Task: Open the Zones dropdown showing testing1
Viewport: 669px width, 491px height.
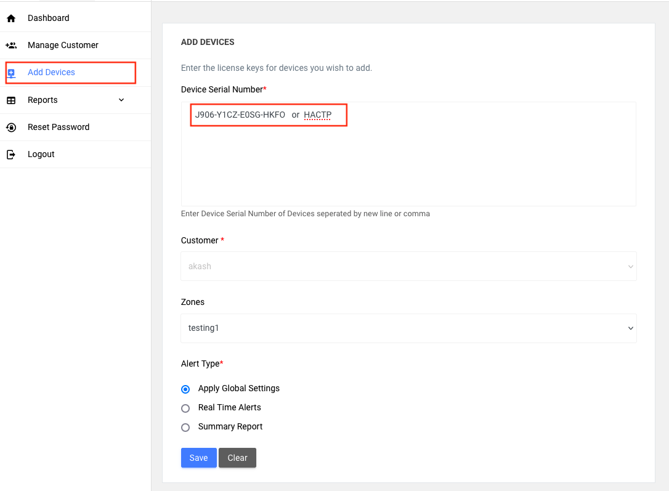Action: [408, 328]
